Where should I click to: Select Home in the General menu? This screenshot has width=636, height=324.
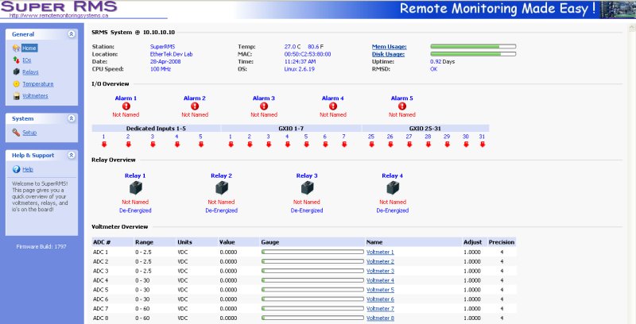(x=29, y=48)
